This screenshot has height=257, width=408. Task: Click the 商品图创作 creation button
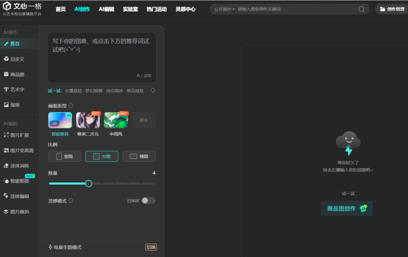click(x=346, y=208)
